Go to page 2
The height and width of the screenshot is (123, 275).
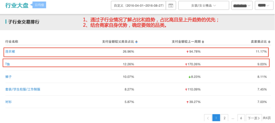[x=224, y=118]
